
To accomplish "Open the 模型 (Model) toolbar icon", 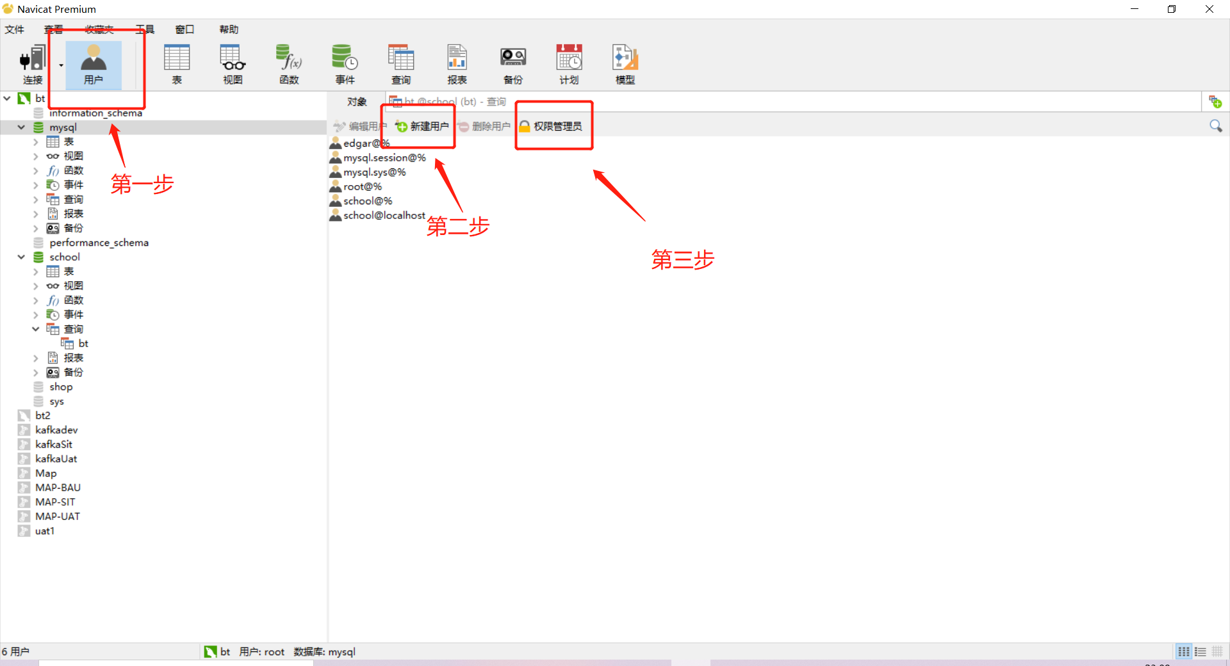I will 625,65.
